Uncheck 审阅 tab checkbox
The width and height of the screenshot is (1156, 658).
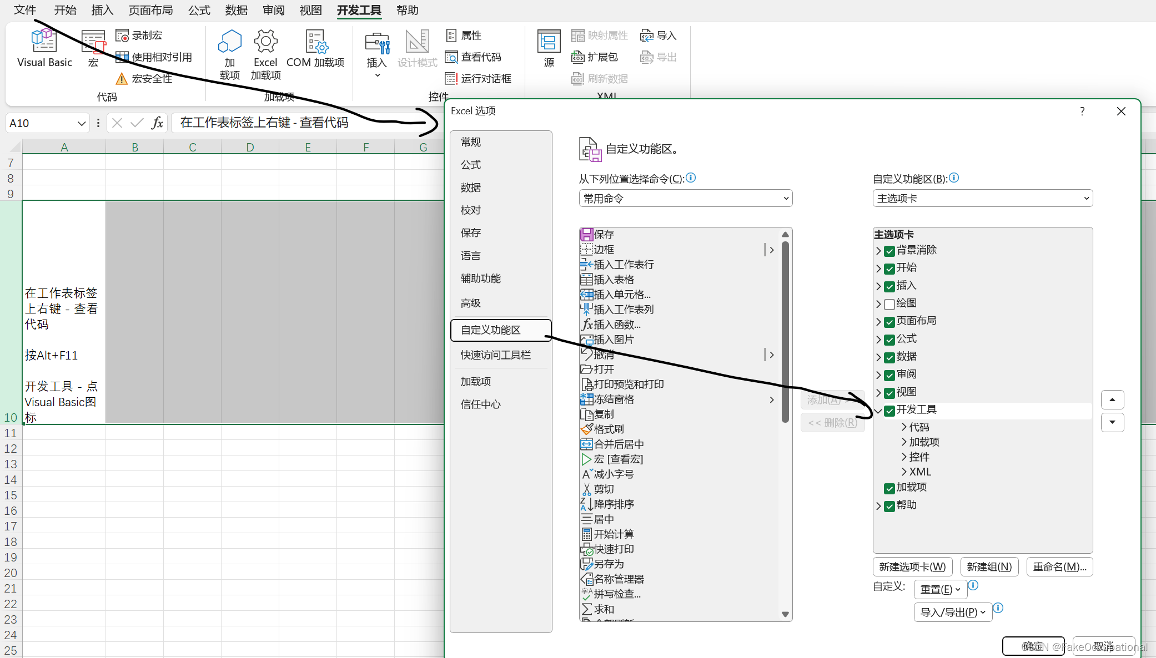click(889, 376)
